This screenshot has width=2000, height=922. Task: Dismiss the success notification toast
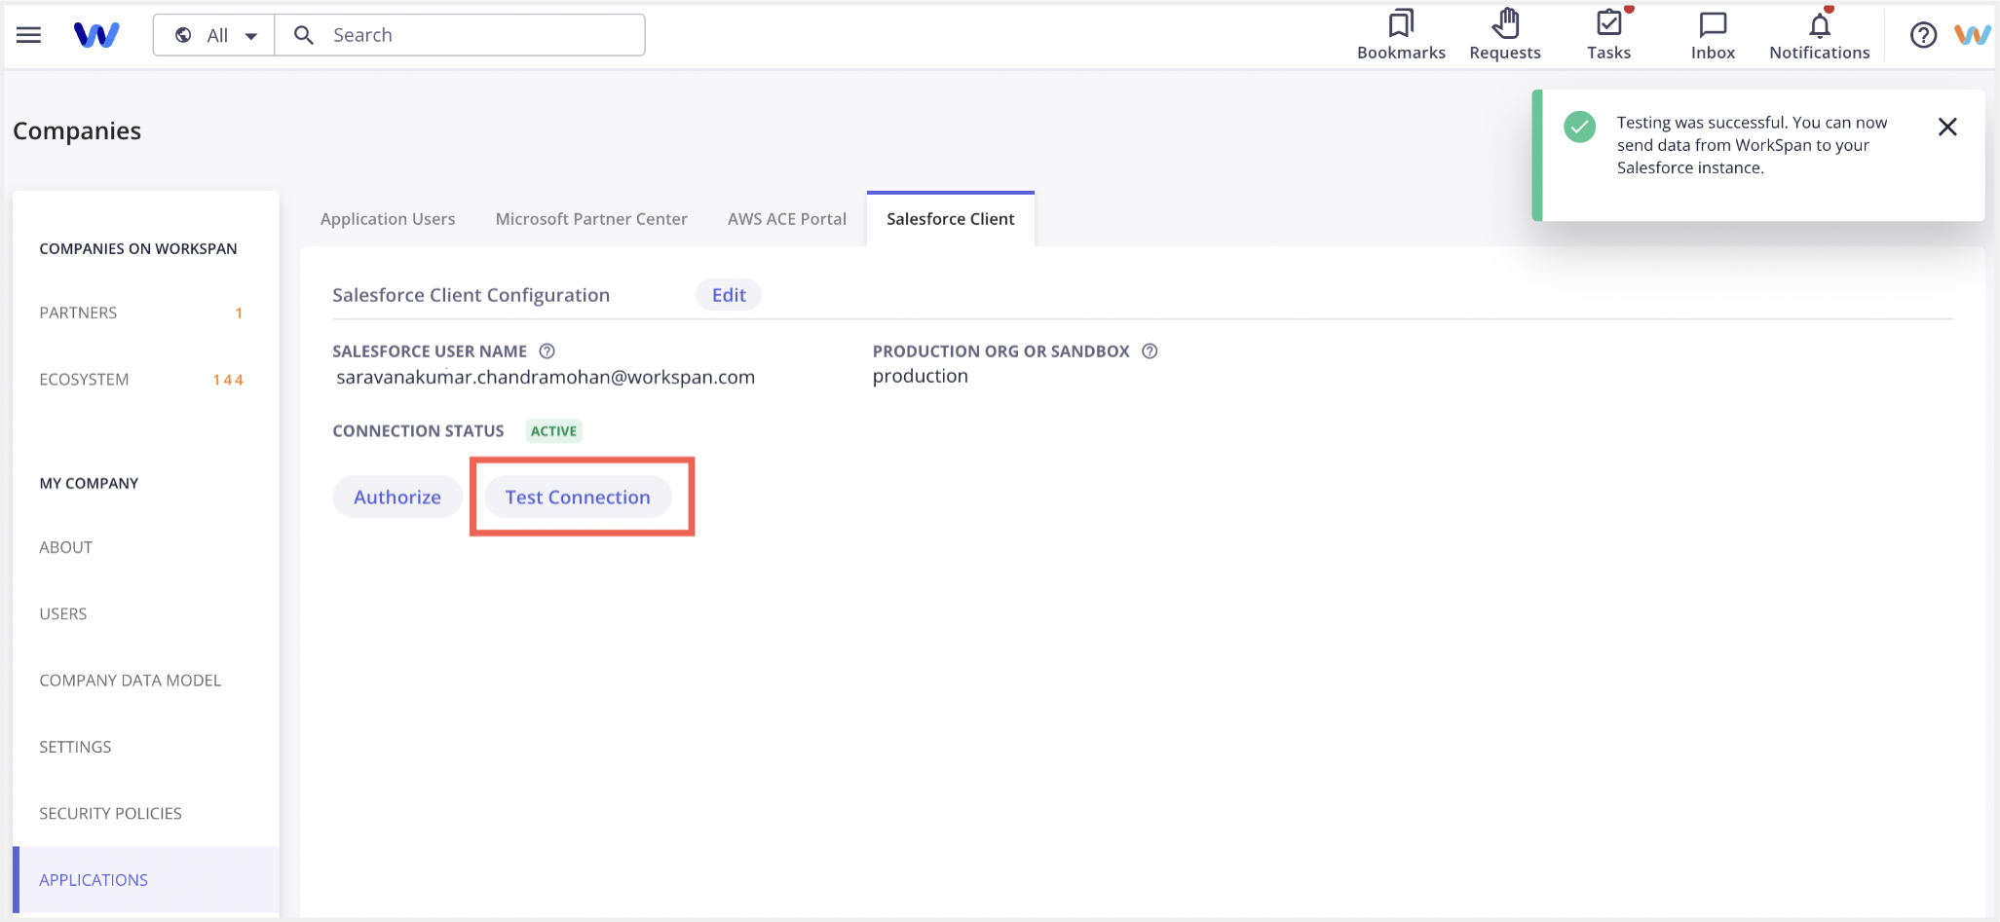coord(1947,127)
